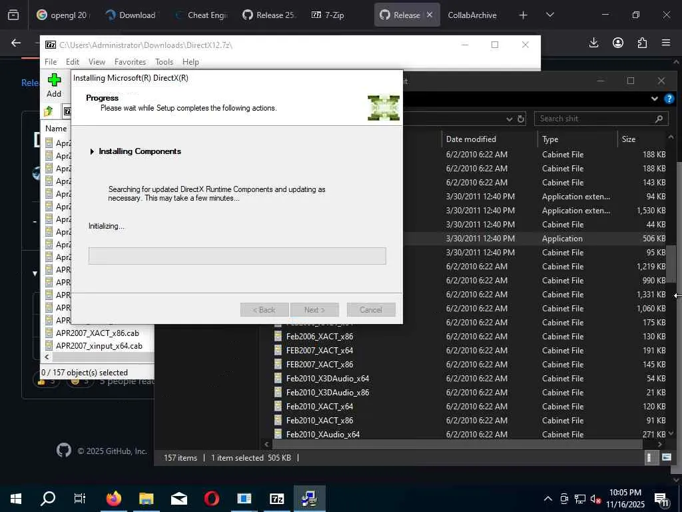Switch Explorer to large icons view

pyautogui.click(x=666, y=457)
